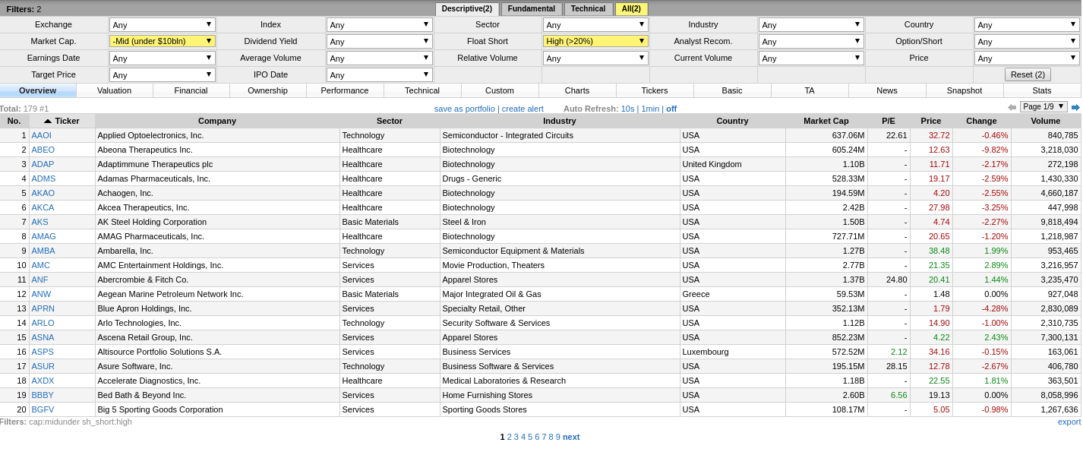Viewport: 1083px width, 474px height.
Task: Select the Stats view tab
Action: [x=1042, y=90]
